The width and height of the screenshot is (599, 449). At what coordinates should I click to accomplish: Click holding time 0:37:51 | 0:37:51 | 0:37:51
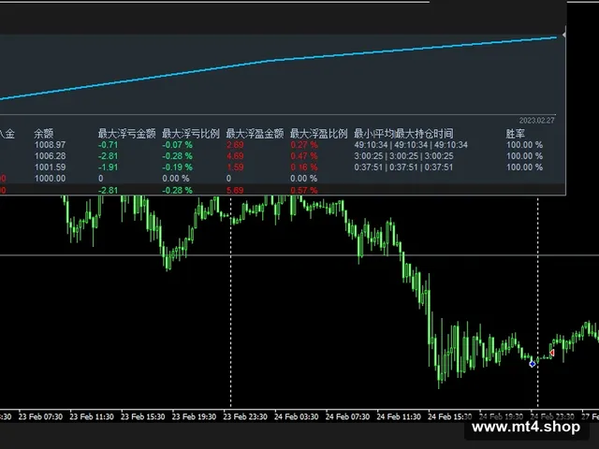403,167
